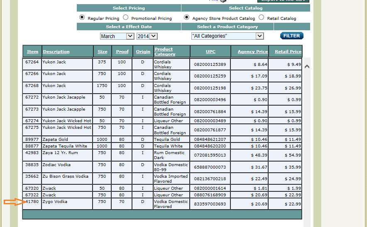
Task: Click UPC 082000003496
Action: 210,100
